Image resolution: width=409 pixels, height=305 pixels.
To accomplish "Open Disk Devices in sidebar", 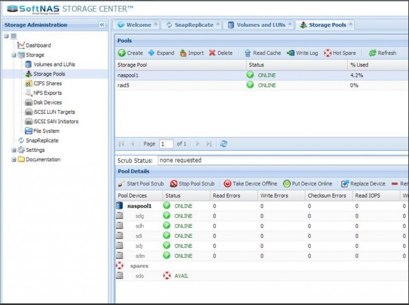I will coord(43,102).
